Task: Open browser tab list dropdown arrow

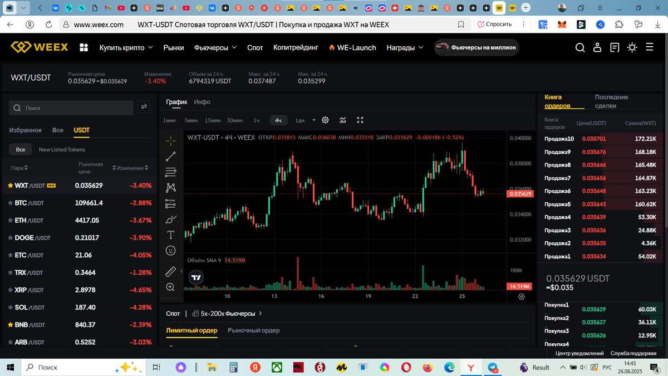Action: click(22, 8)
